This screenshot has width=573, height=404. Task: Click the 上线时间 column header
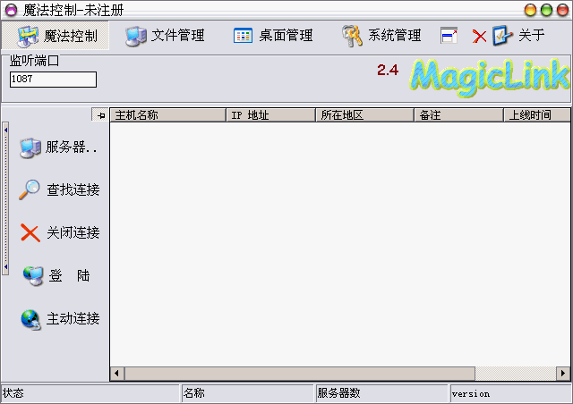(537, 115)
